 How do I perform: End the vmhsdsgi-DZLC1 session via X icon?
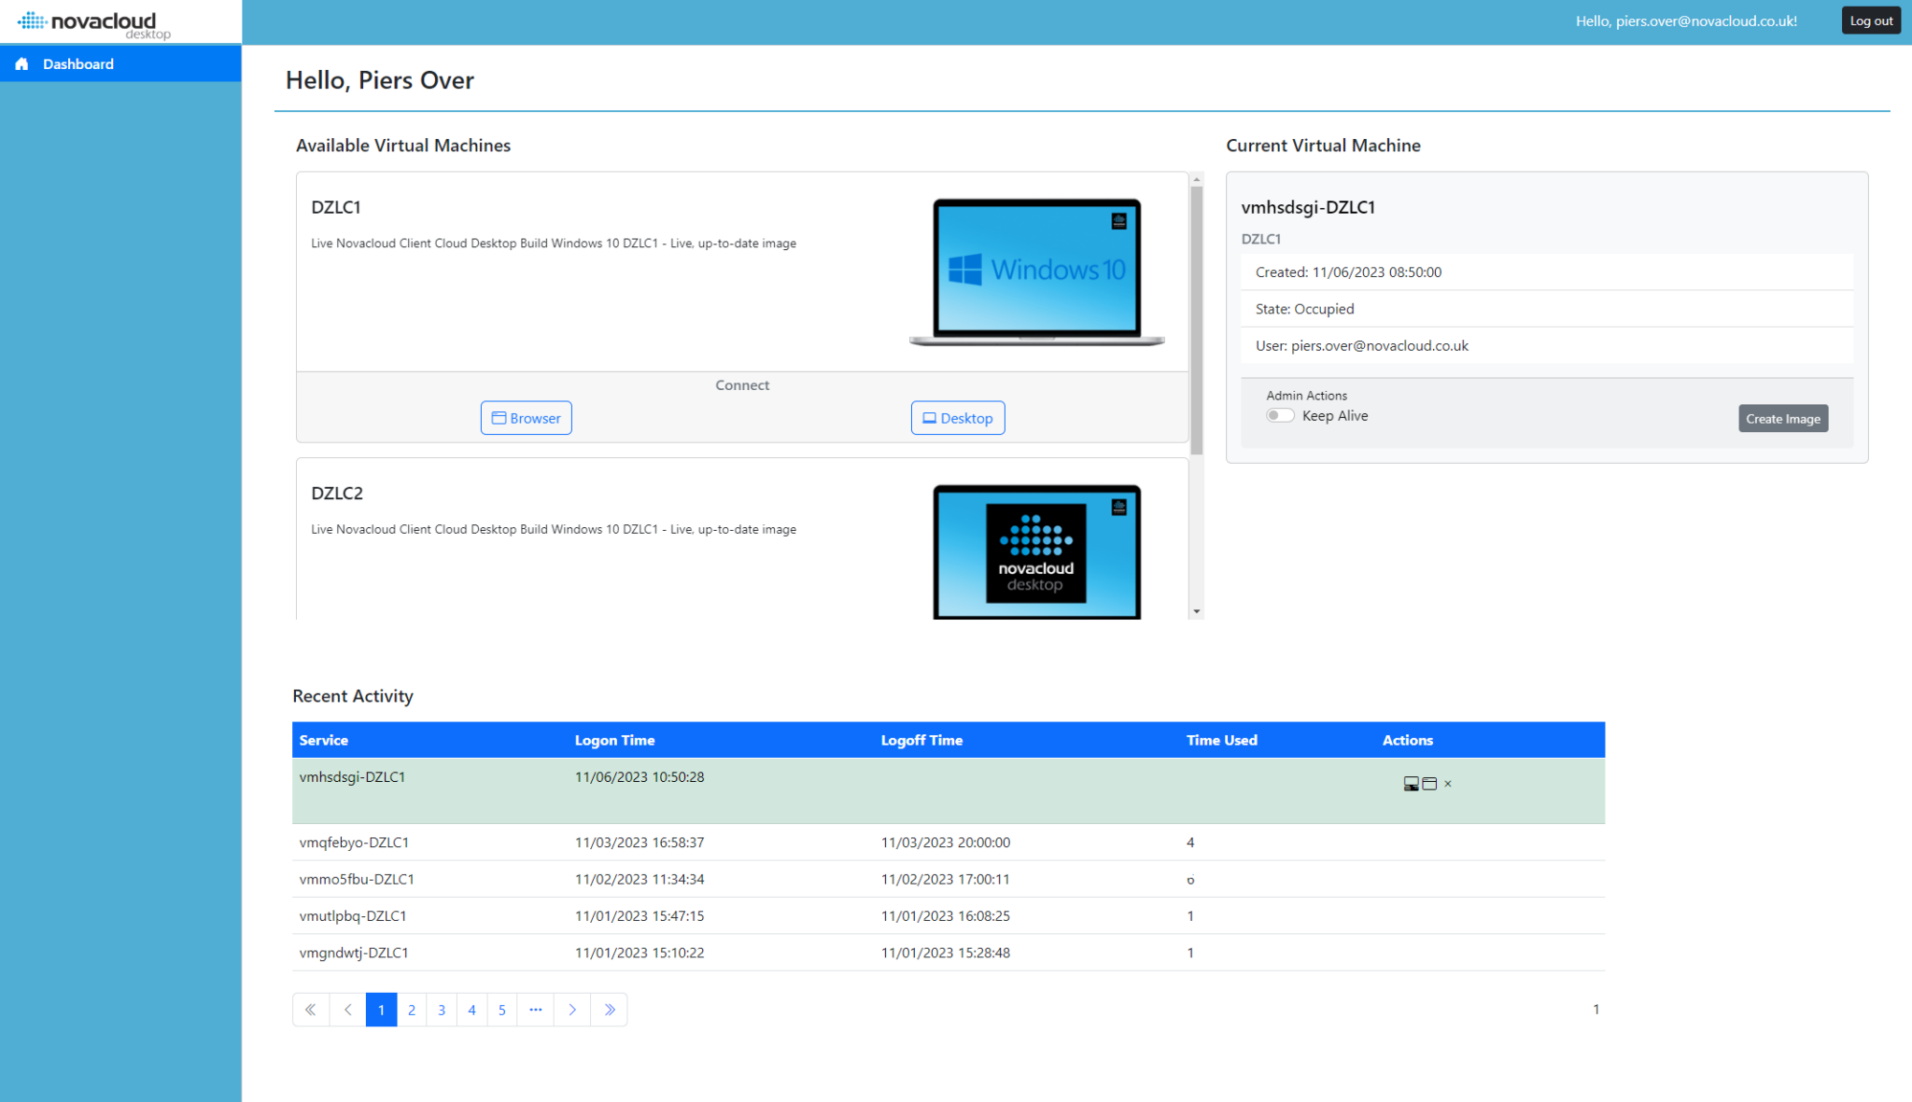[x=1447, y=784]
